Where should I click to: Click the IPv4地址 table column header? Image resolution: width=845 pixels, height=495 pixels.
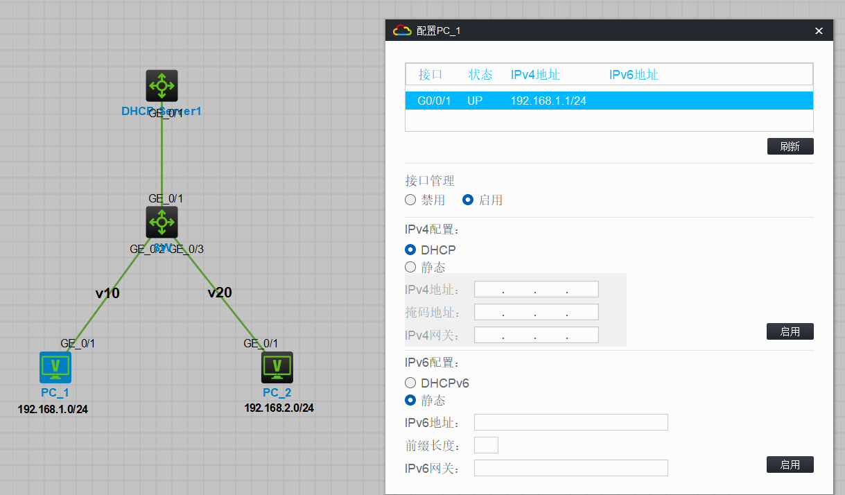(535, 74)
